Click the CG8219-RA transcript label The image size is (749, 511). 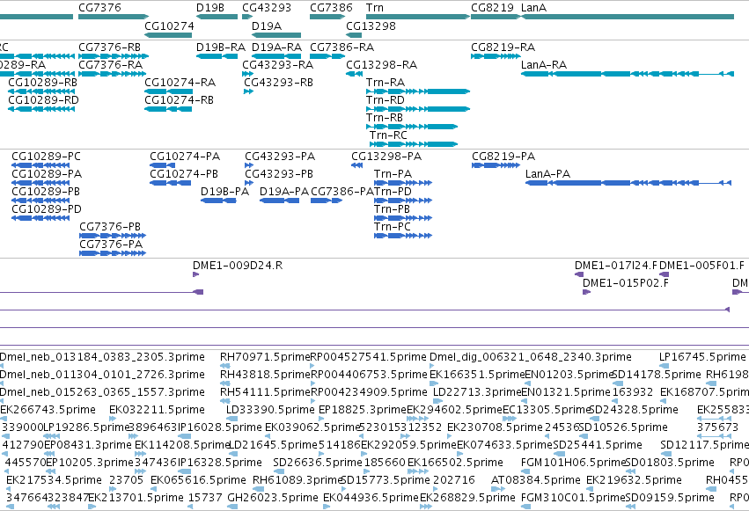tap(503, 47)
